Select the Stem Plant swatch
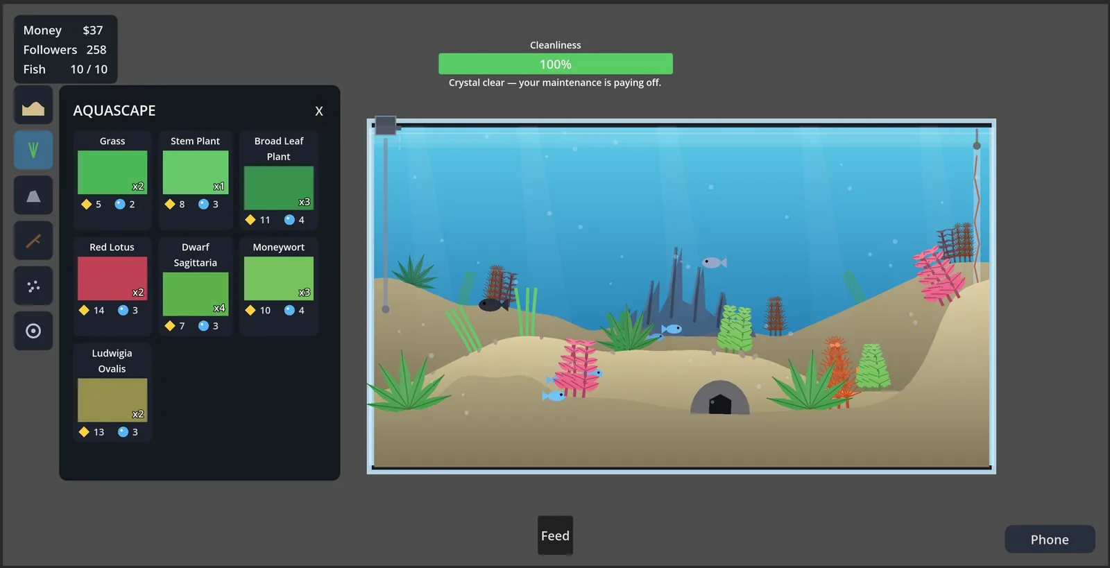Image resolution: width=1110 pixels, height=568 pixels. pos(196,172)
